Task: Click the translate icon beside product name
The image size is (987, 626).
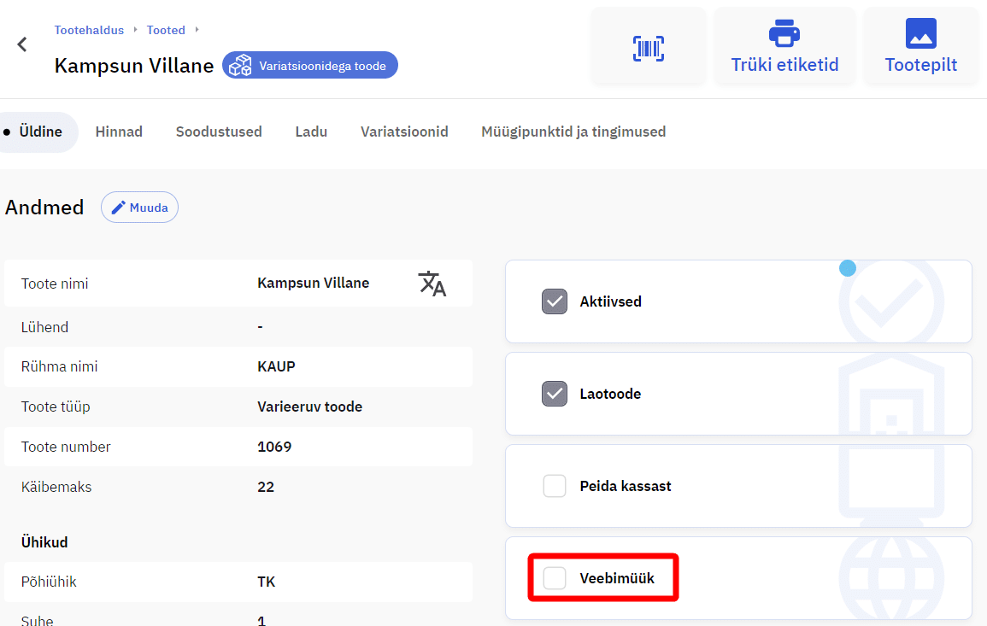Action: [432, 284]
